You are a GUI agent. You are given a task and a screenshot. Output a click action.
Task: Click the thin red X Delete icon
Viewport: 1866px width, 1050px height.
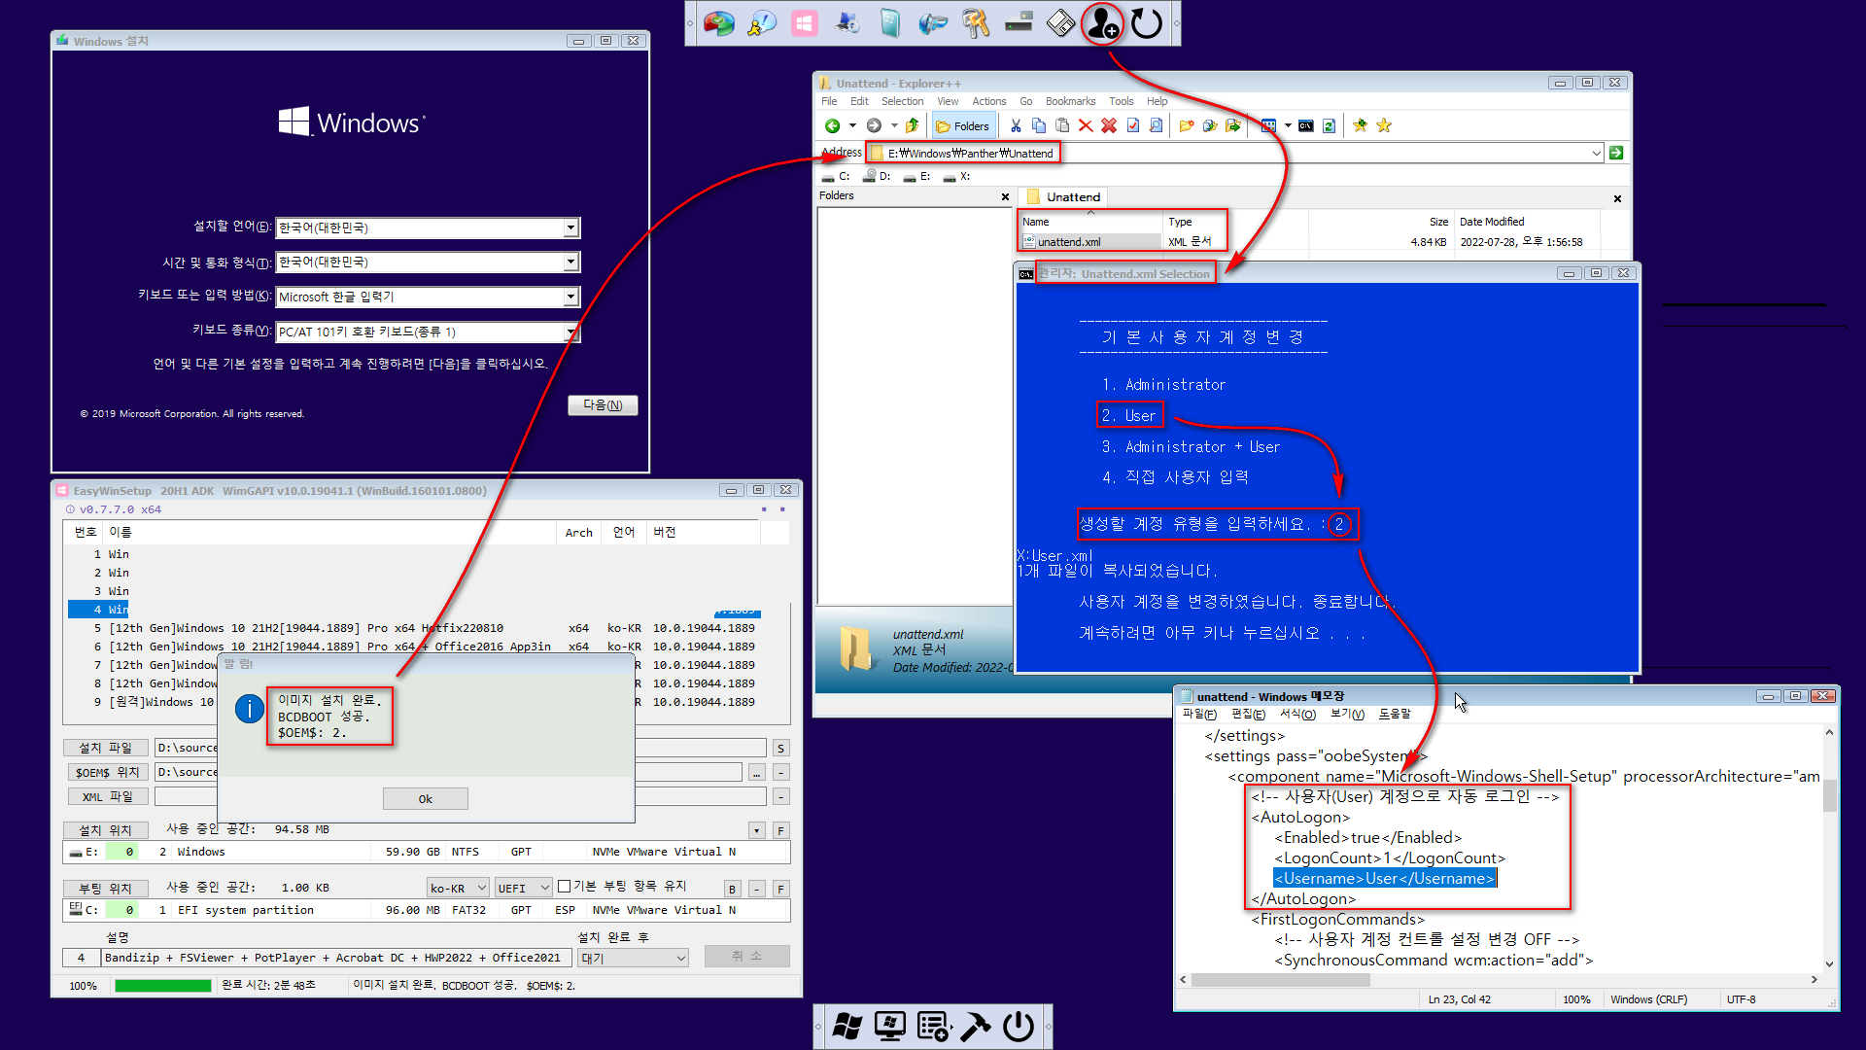click(1086, 125)
